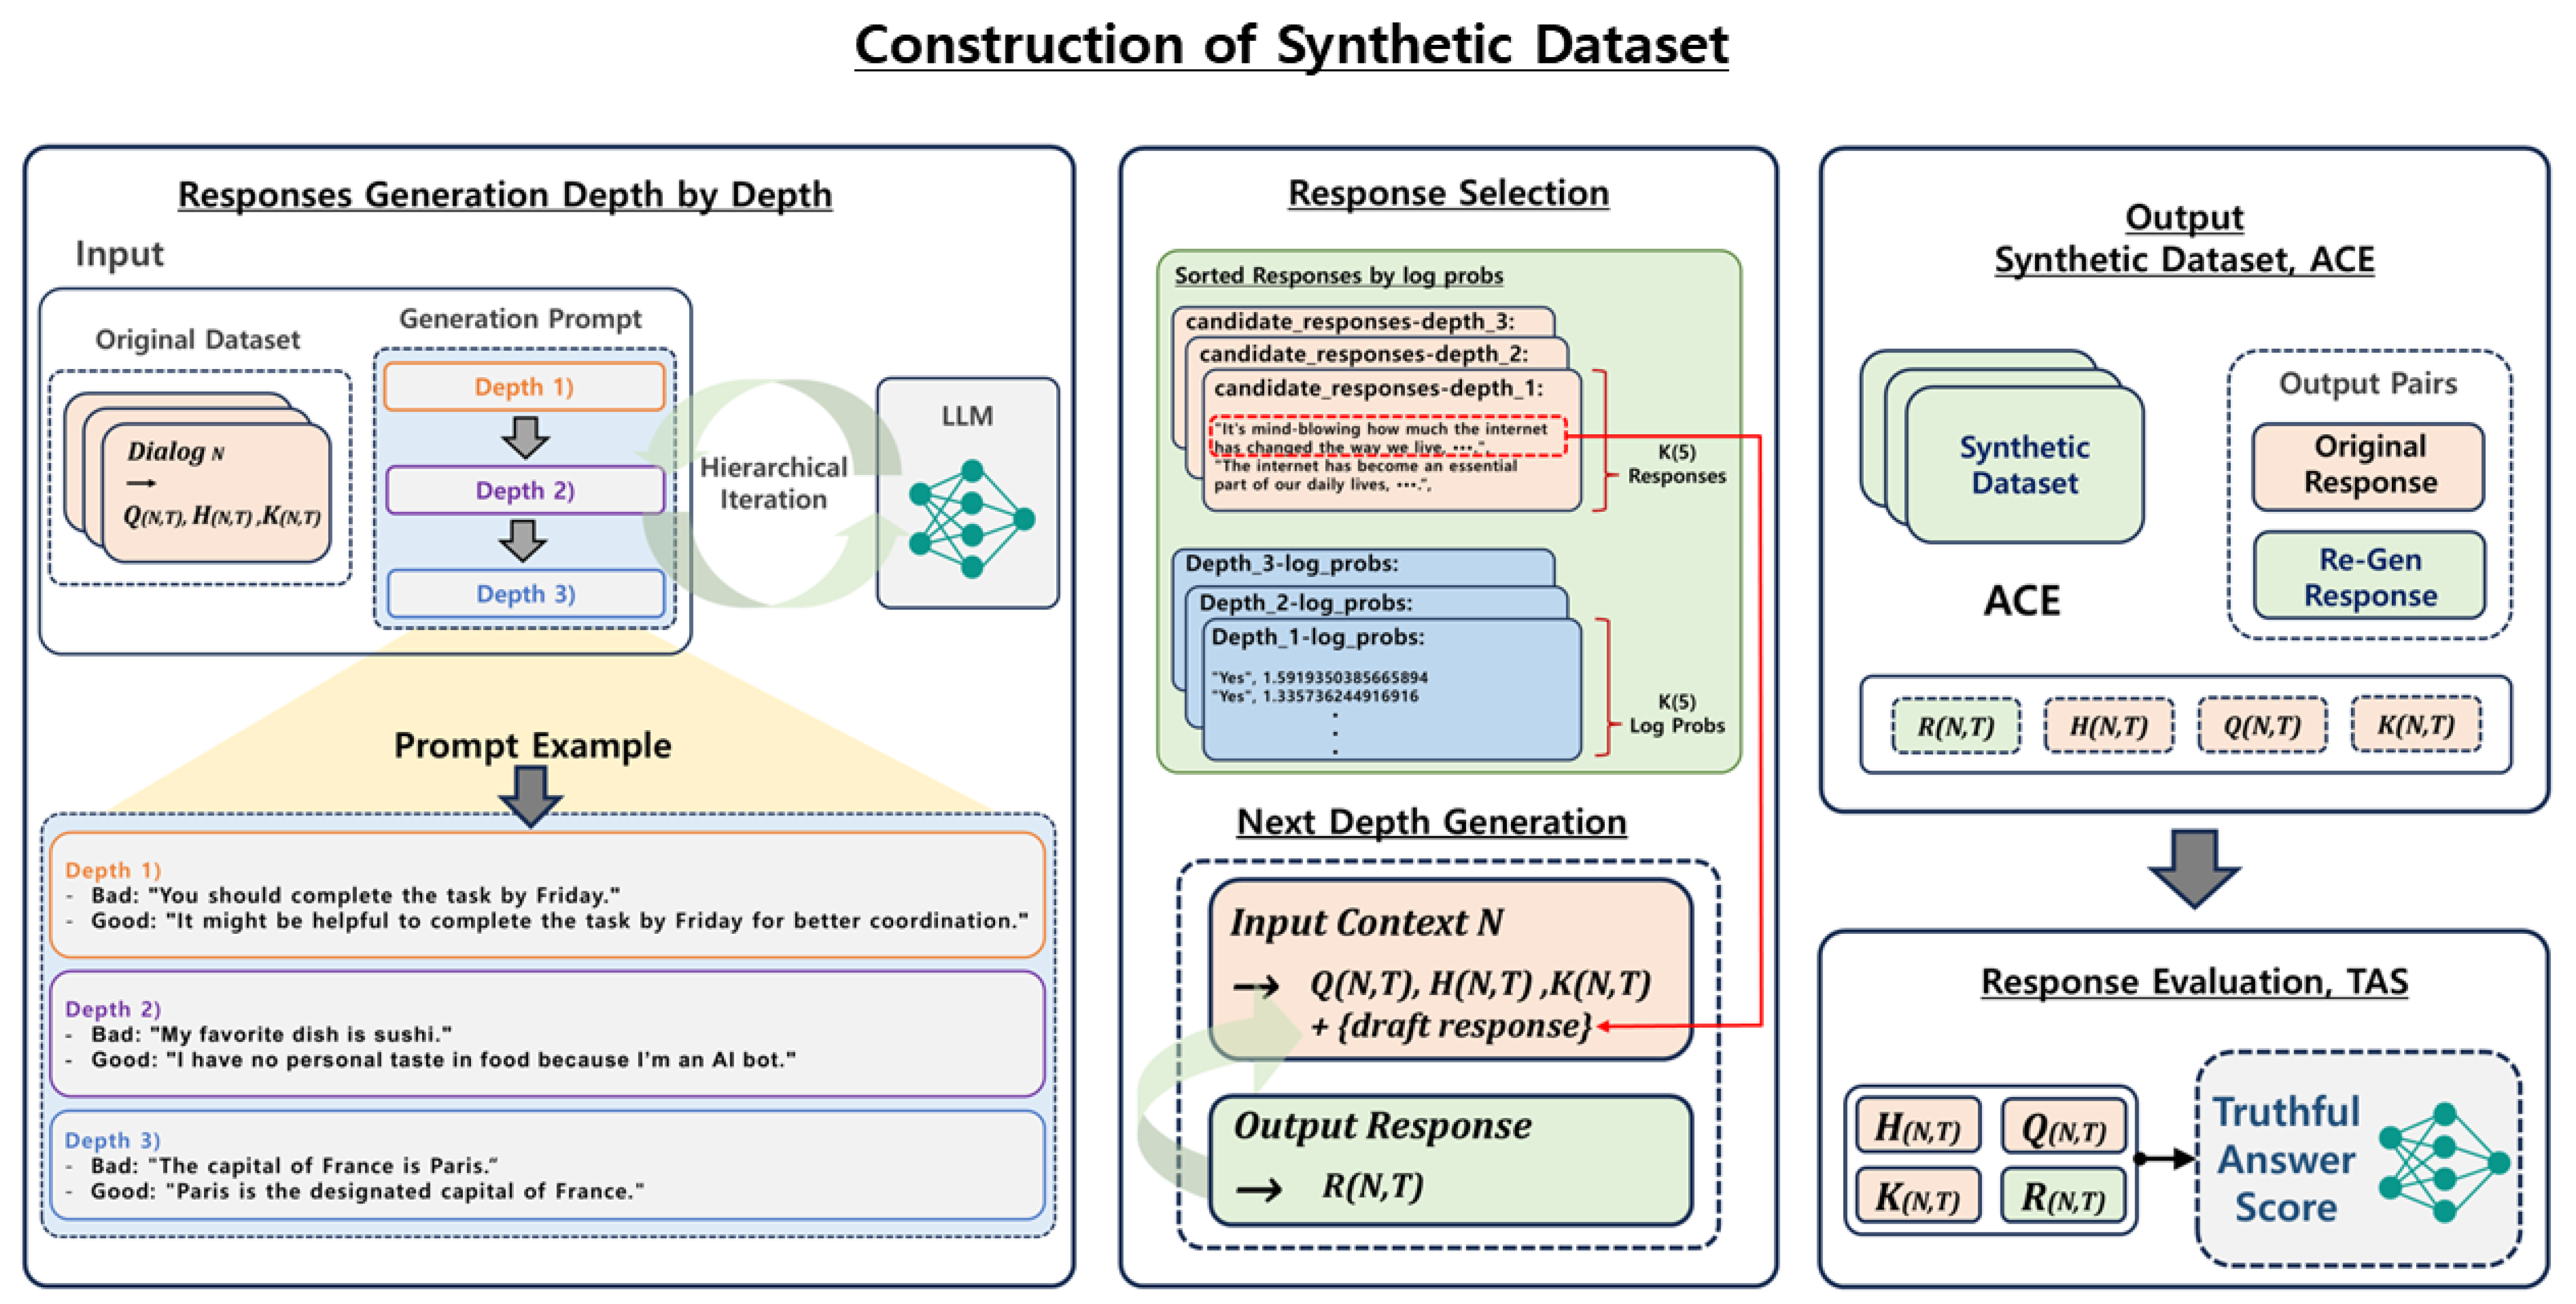The width and height of the screenshot is (2576, 1304).
Task: Click the R(N,T) dashed box under ACE
Action: 1955,726
